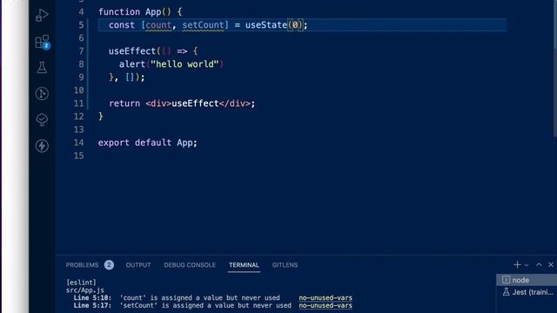Open the tree-shaped activity bar icon
557x313 pixels.
[42, 120]
